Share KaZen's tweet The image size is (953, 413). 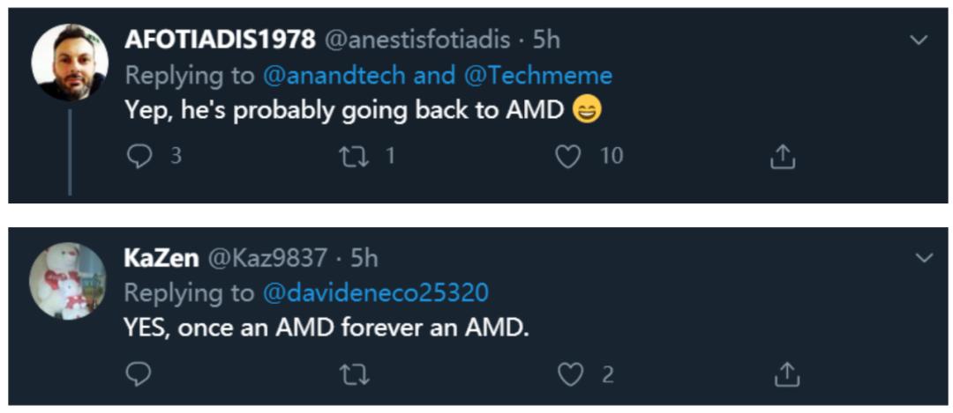(784, 375)
